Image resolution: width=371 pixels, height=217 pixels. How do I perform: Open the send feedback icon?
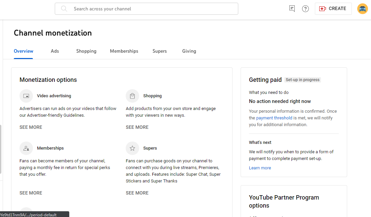tap(292, 9)
